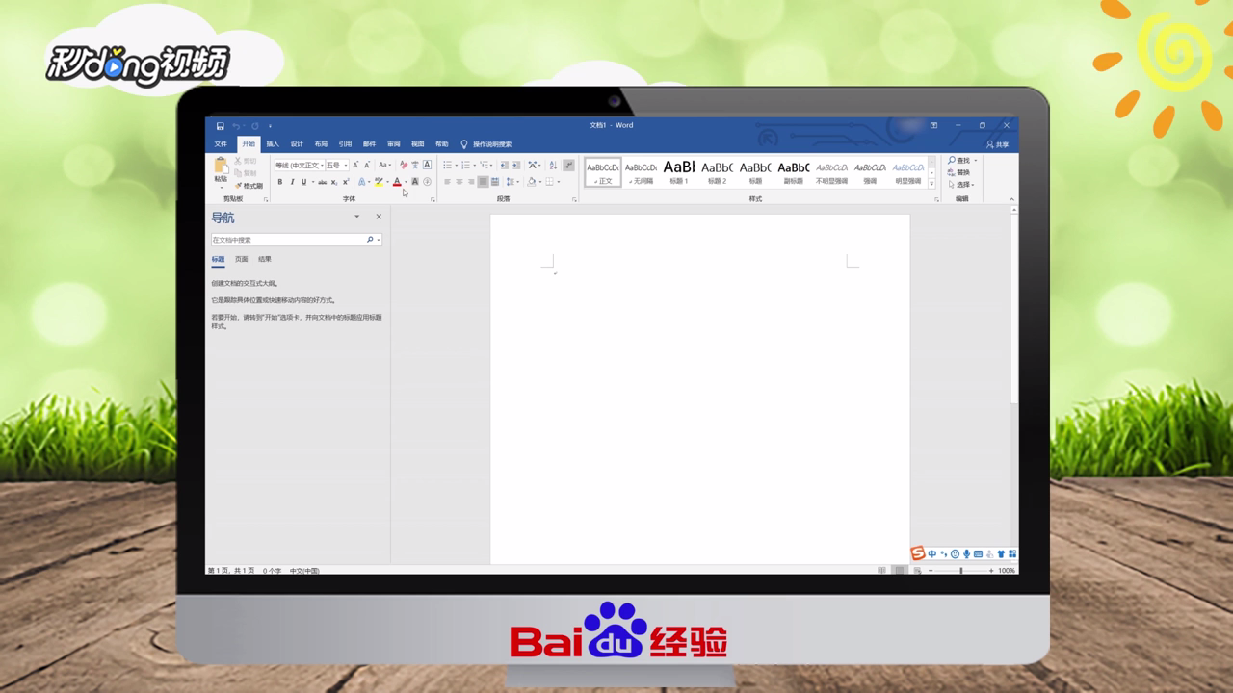
Task: Click the Undo arrow icon
Action: 236,126
